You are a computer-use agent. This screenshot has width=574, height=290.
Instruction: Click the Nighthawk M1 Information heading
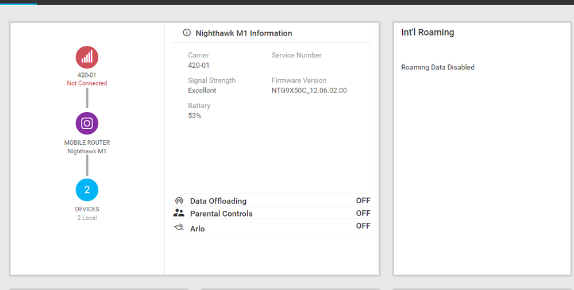pos(244,33)
